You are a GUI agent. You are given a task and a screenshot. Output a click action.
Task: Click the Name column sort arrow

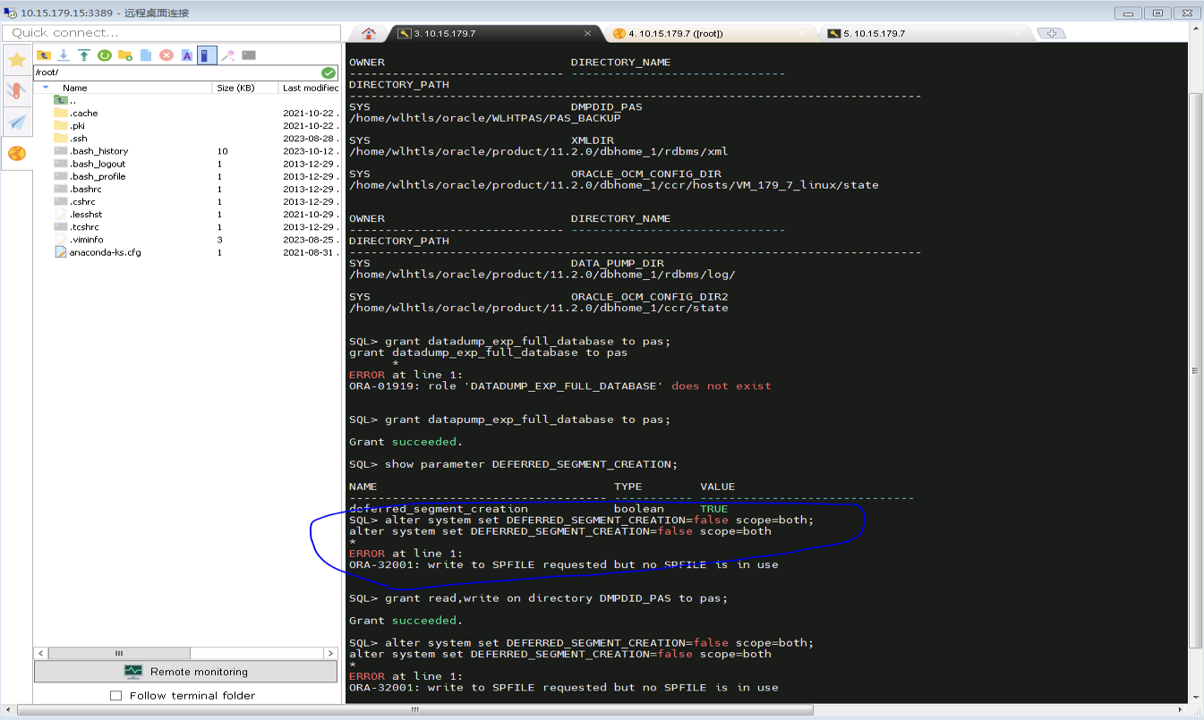[46, 88]
